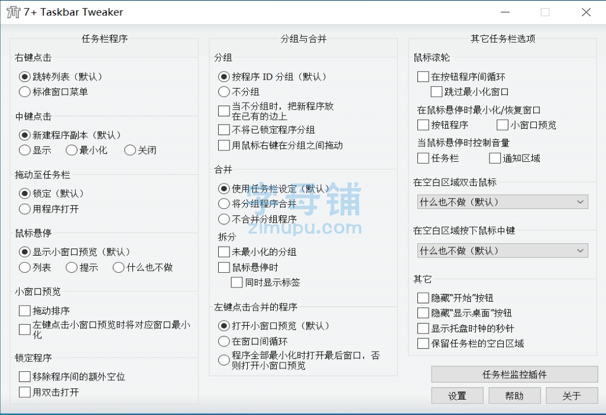606x415 pixels.
Task: Select 最小化 under 中键点击
Action: (x=72, y=150)
